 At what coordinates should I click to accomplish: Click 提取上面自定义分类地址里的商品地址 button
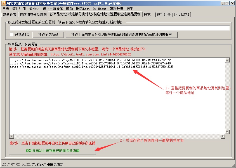tap(121, 35)
